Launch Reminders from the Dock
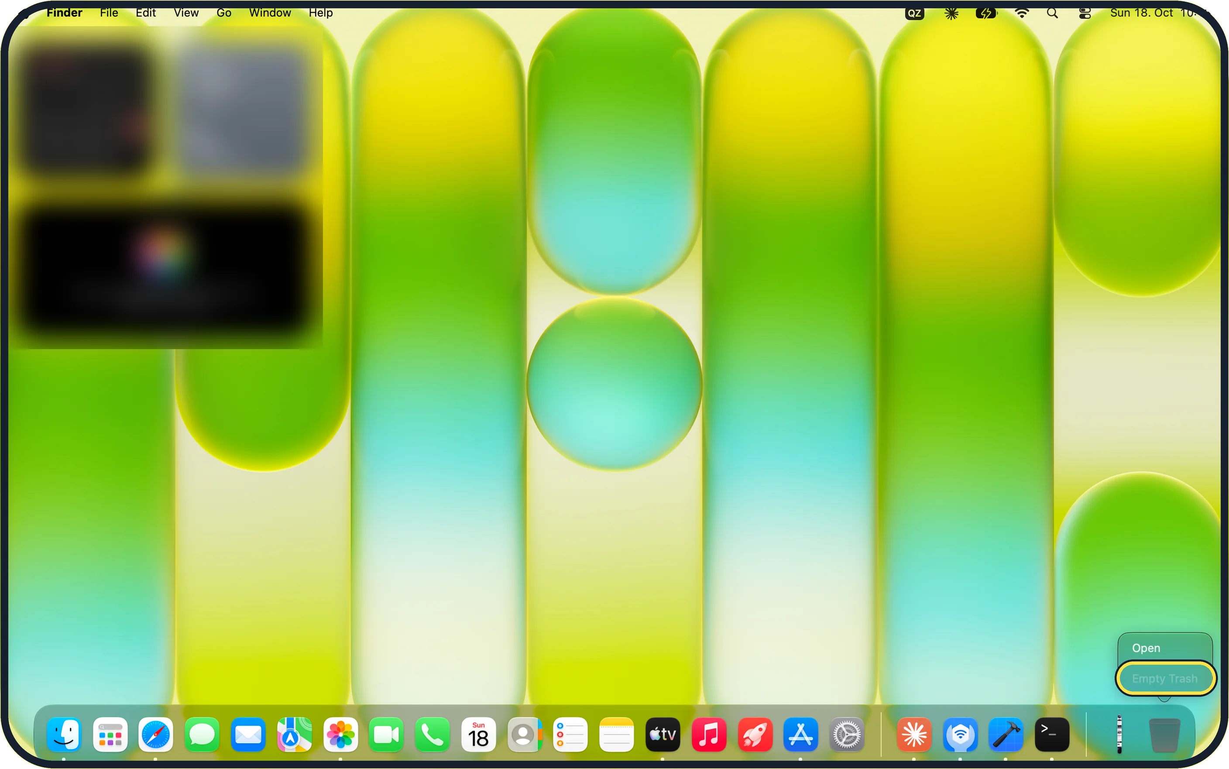The height and width of the screenshot is (769, 1229). pos(570,735)
